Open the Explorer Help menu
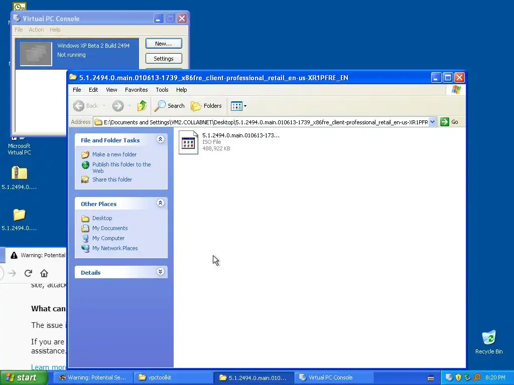514x385 pixels. (x=181, y=90)
